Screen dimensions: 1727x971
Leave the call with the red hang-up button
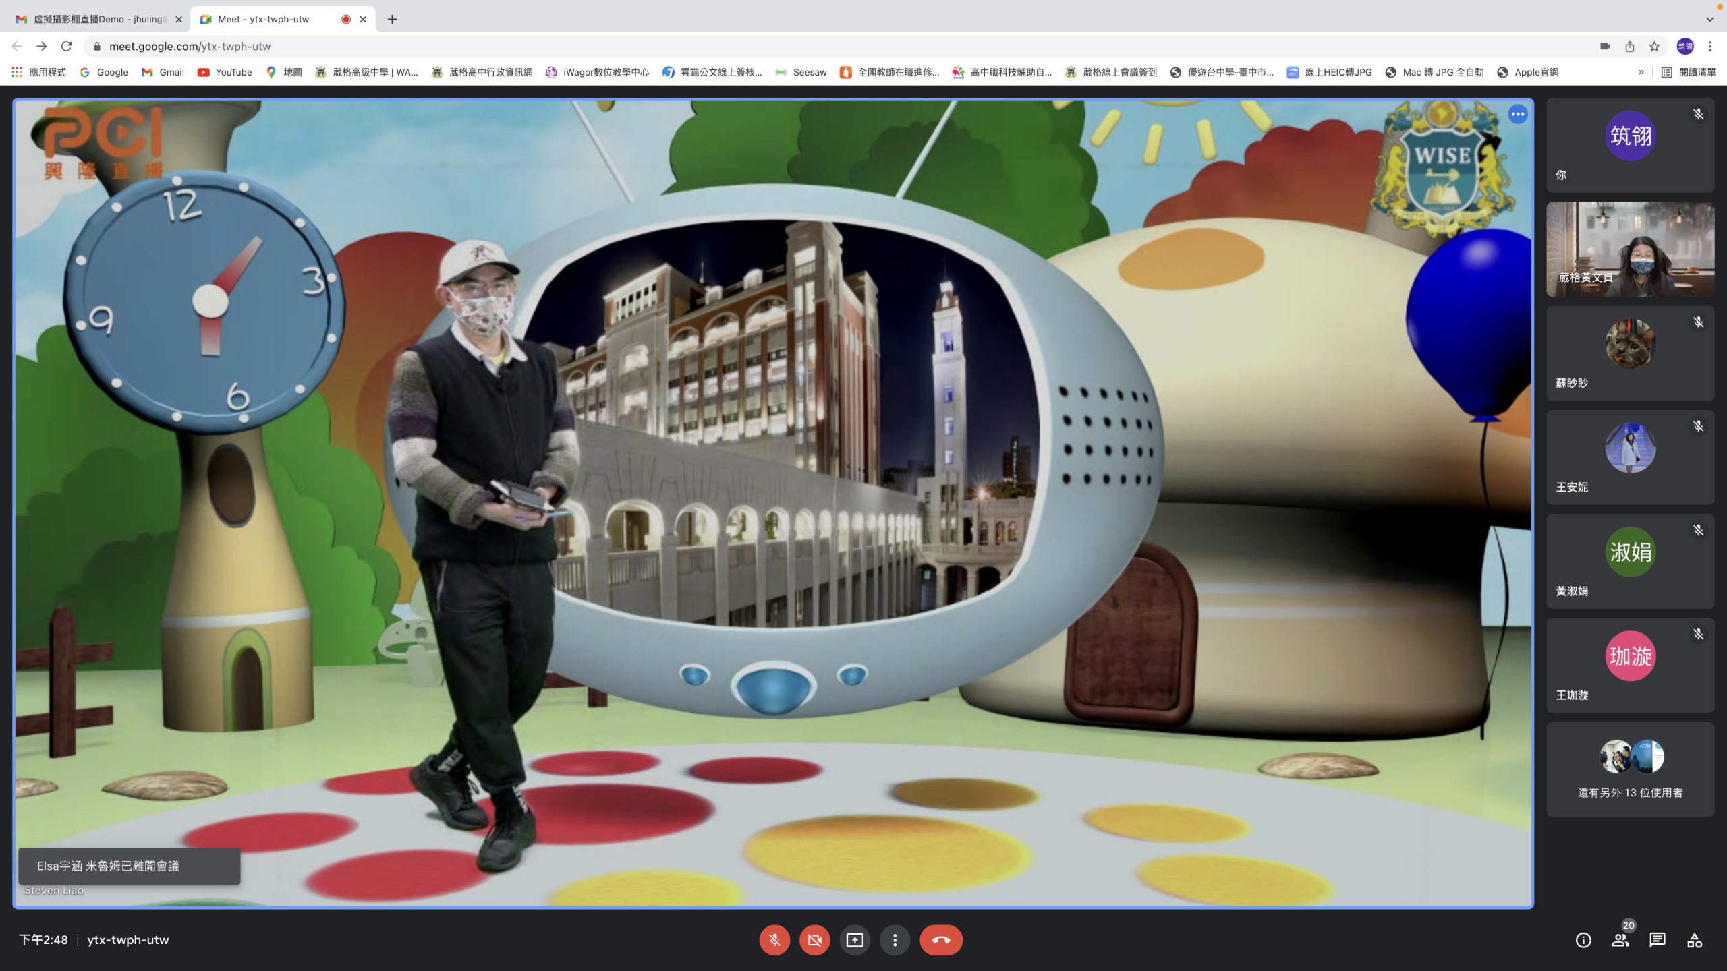coord(941,940)
